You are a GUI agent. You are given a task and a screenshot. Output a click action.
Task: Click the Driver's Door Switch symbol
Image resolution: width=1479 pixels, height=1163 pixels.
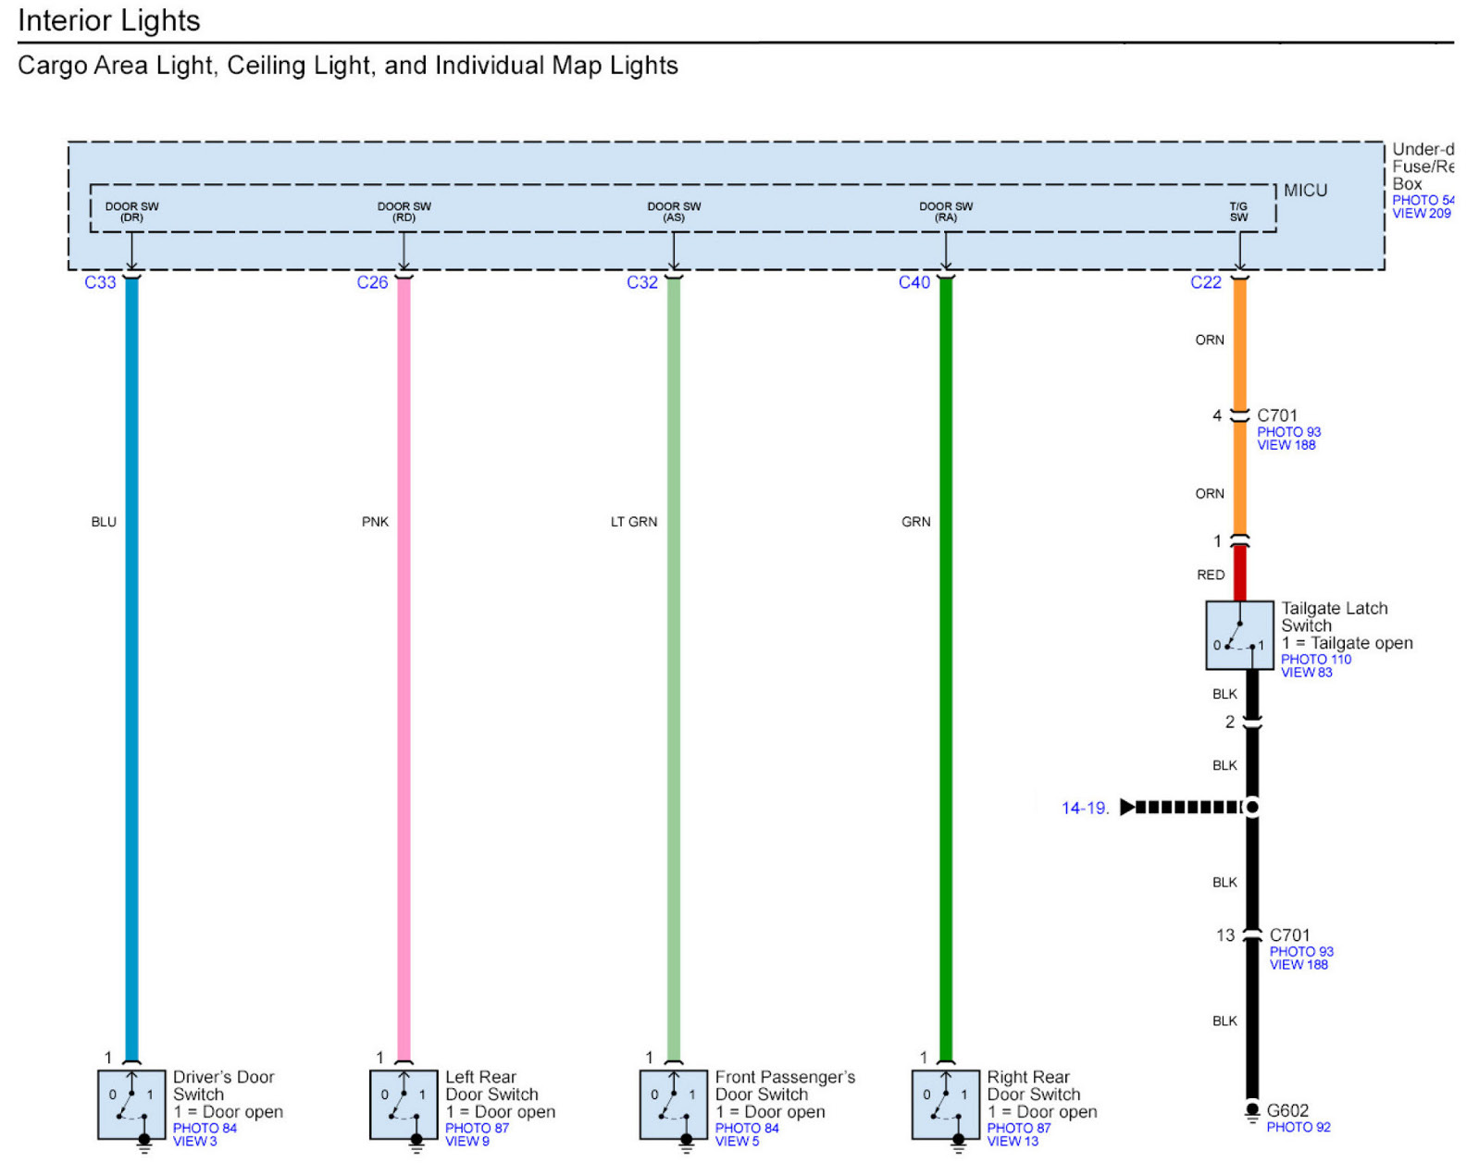click(x=131, y=1104)
